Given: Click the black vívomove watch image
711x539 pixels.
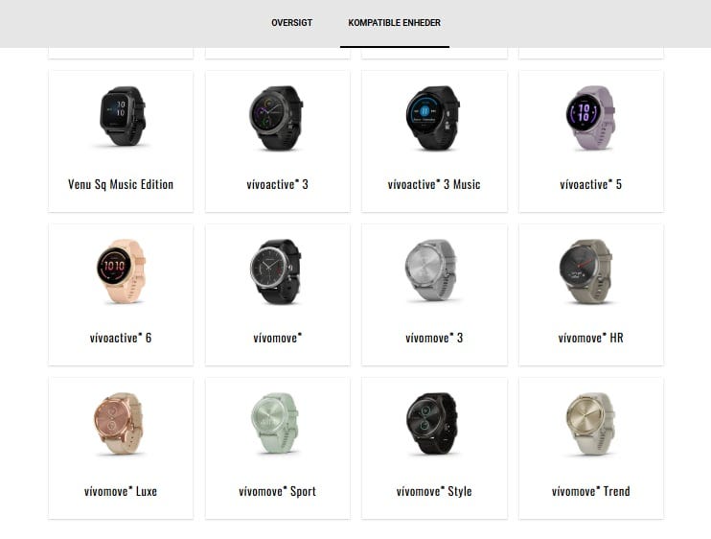Looking at the screenshot, I should 278,270.
